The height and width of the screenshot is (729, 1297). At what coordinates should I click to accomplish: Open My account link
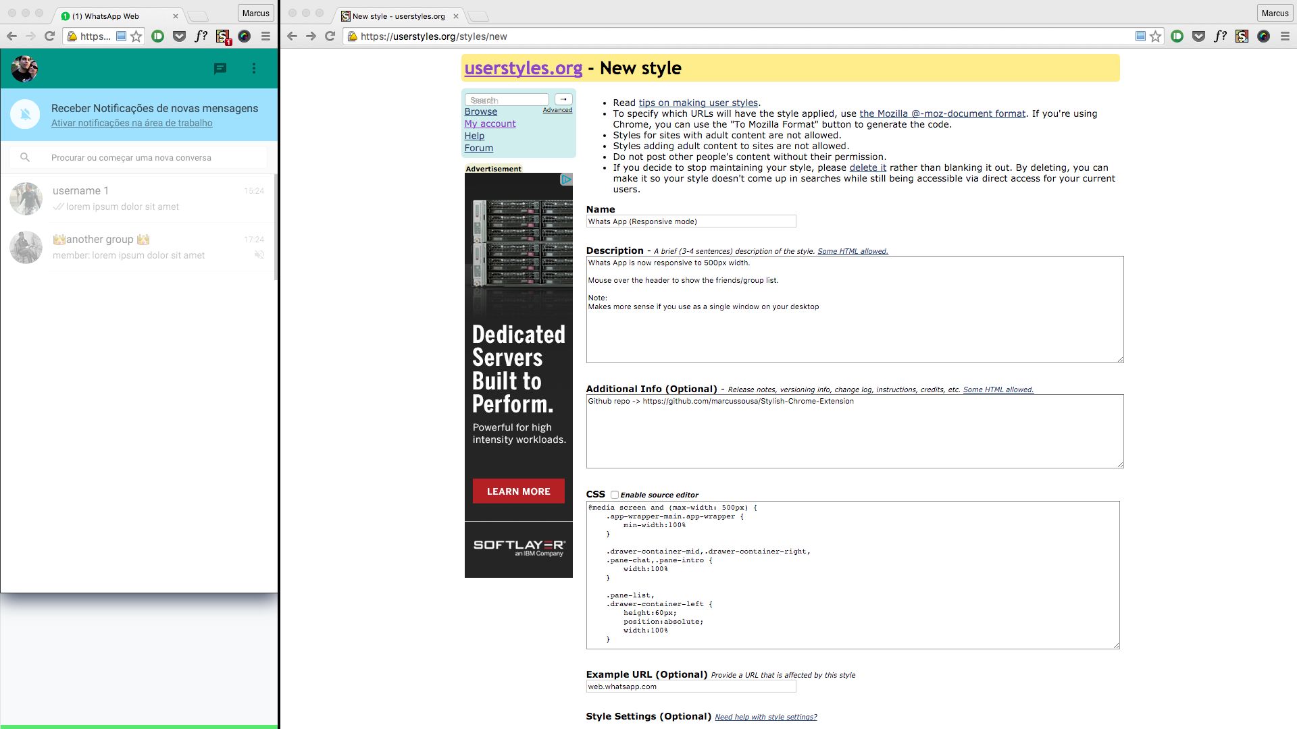490,124
